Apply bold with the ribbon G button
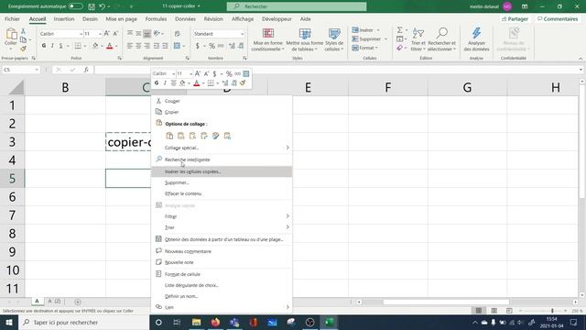 [x=44, y=46]
